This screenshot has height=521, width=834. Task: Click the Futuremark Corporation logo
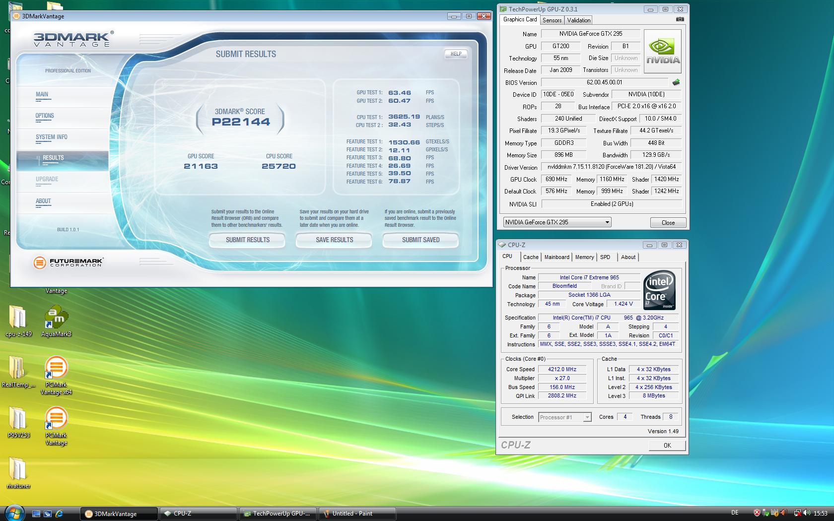[x=68, y=262]
